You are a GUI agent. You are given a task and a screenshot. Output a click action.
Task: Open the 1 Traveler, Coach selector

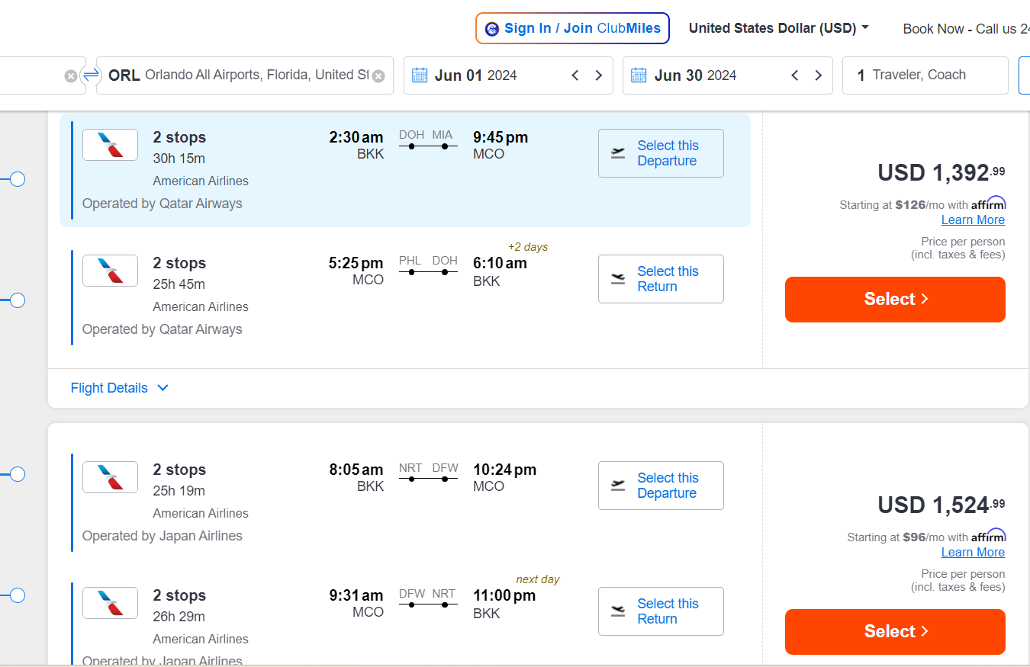[925, 75]
